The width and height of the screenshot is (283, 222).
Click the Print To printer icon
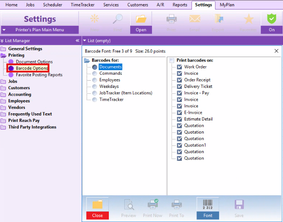pyautogui.click(x=176, y=204)
